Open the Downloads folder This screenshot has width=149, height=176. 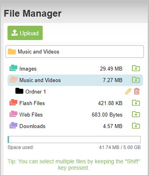[32, 126]
